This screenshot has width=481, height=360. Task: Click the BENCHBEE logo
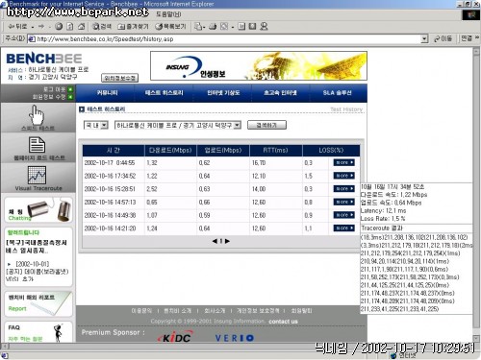[x=44, y=59]
